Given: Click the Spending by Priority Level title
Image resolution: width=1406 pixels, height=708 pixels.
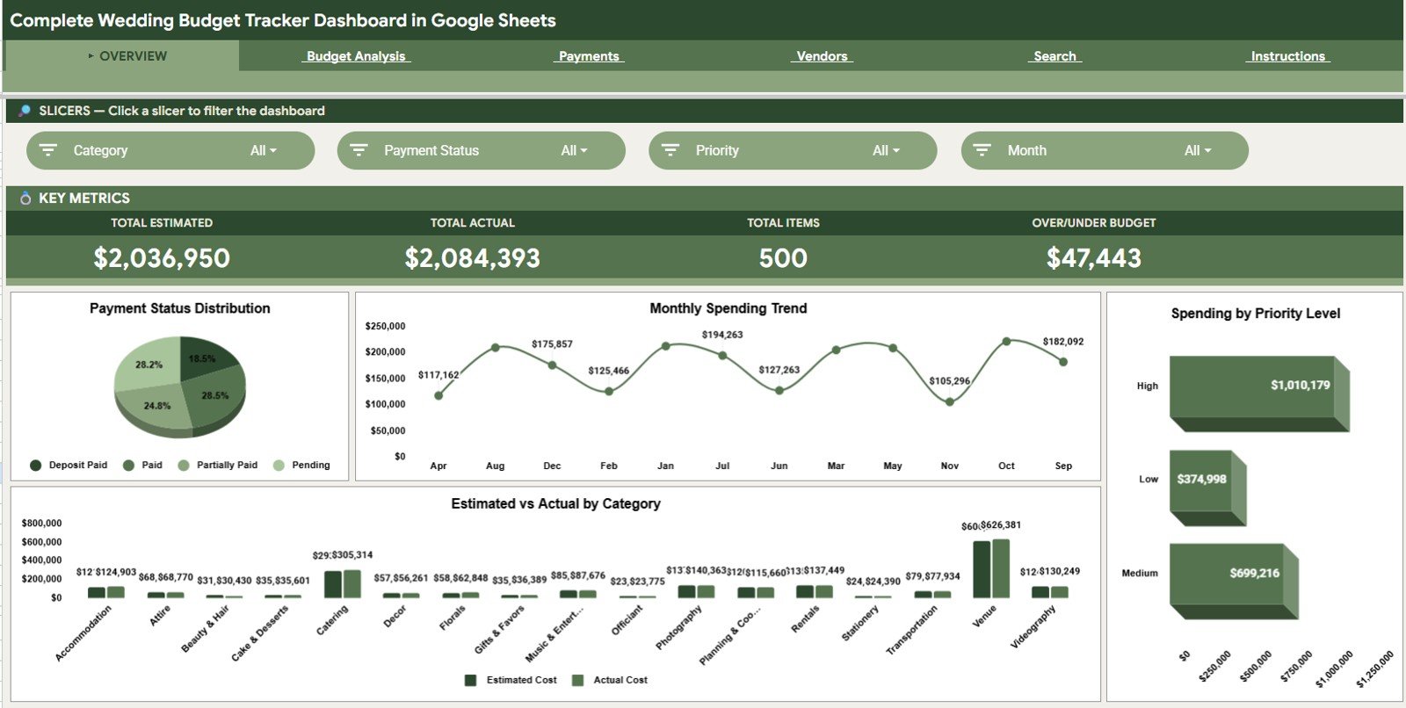Looking at the screenshot, I should [x=1256, y=314].
